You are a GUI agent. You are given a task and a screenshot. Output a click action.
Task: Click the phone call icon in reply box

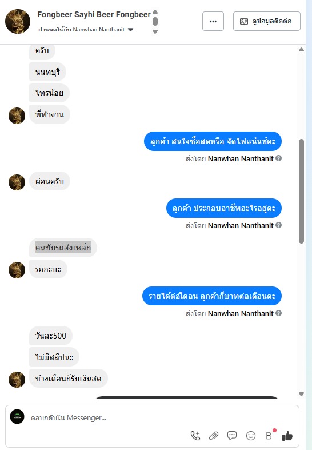click(x=195, y=436)
